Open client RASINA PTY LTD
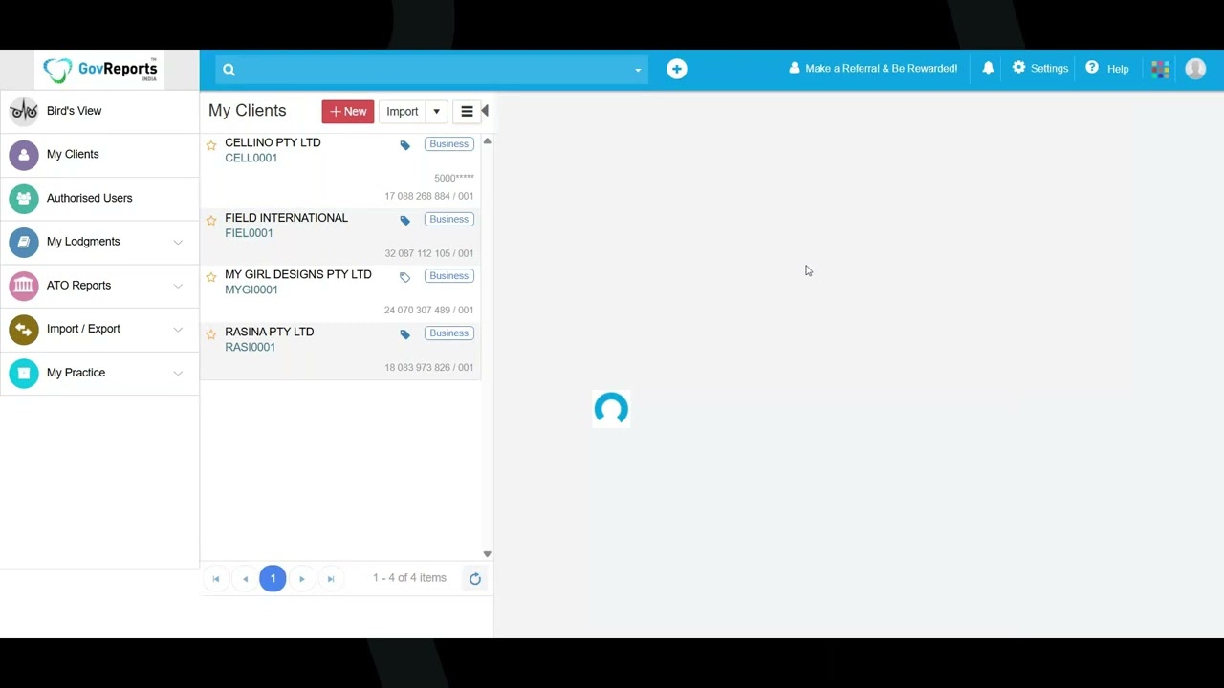The height and width of the screenshot is (688, 1224). click(x=269, y=332)
